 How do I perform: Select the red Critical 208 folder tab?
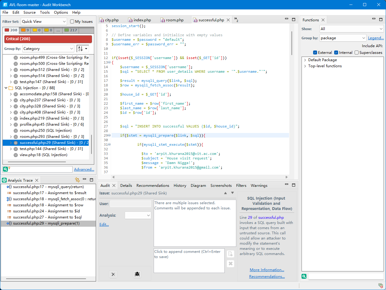click(11, 30)
